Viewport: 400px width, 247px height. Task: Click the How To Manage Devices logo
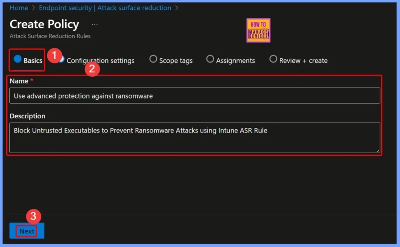pyautogui.click(x=258, y=30)
